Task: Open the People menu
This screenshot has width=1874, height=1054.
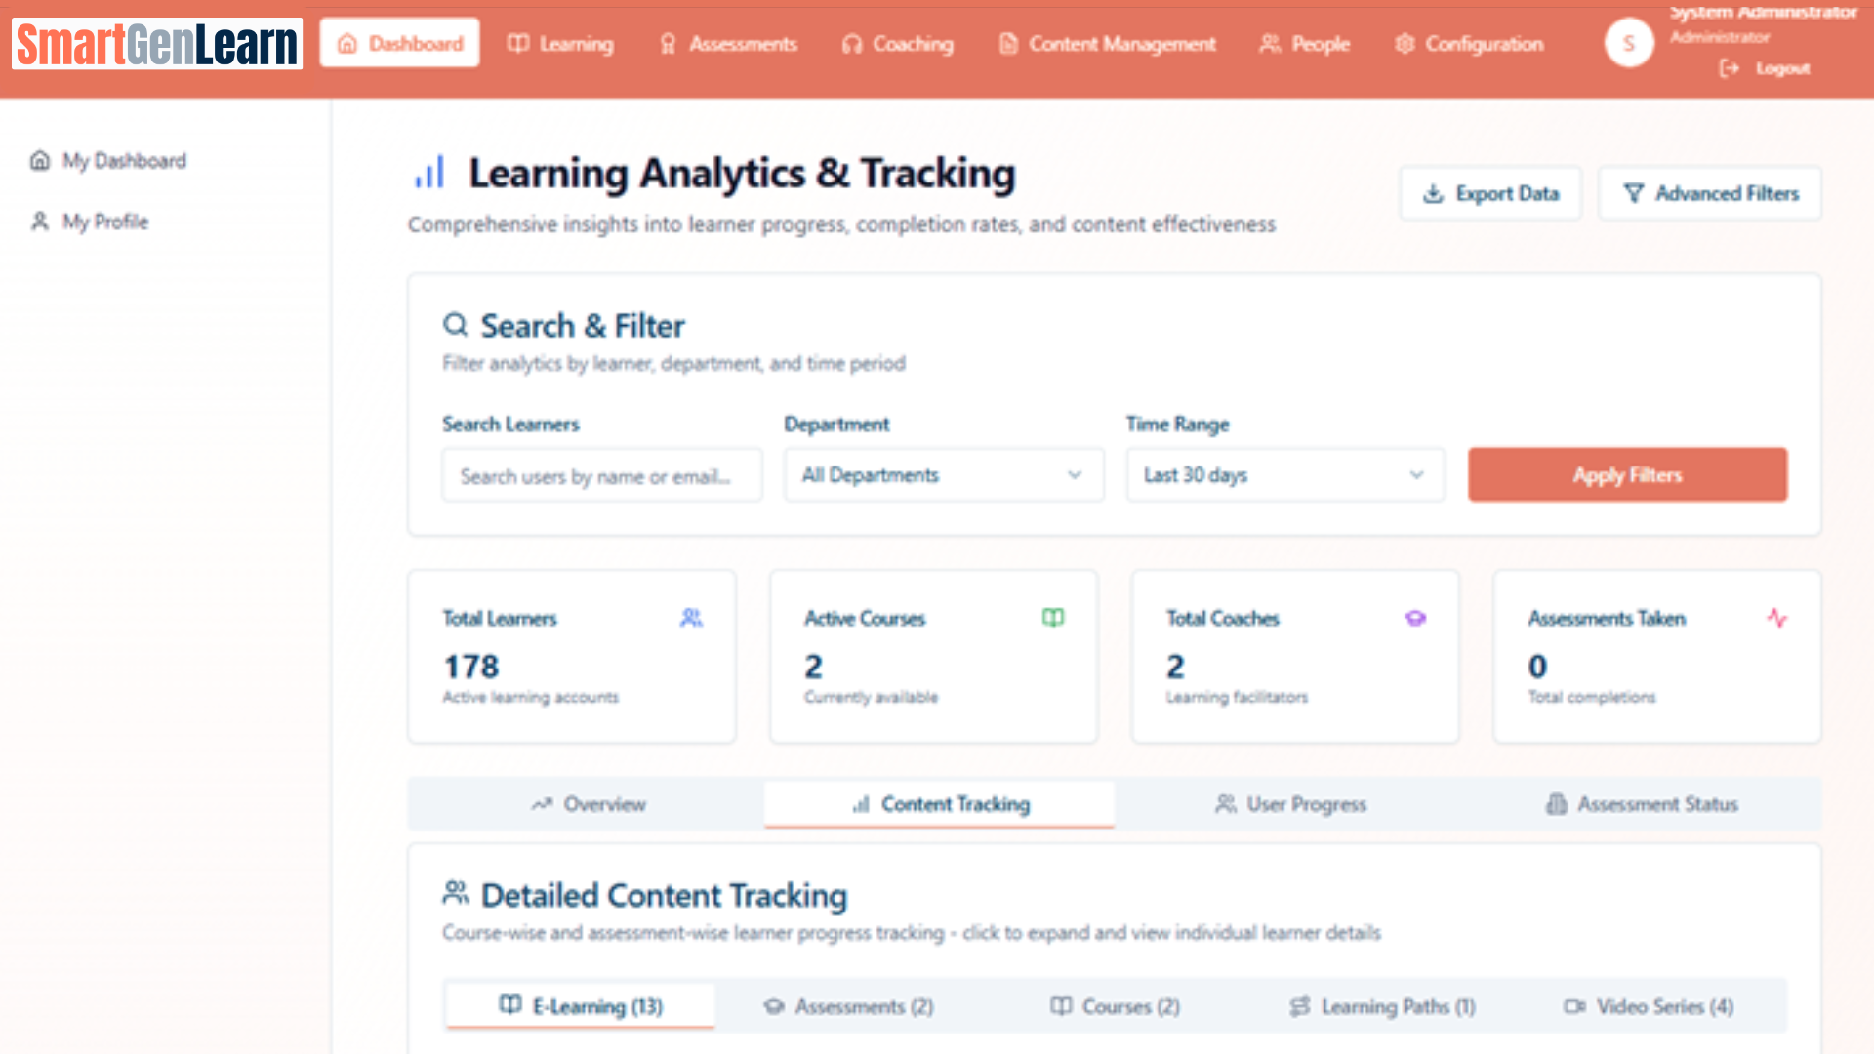Action: pyautogui.click(x=1305, y=44)
